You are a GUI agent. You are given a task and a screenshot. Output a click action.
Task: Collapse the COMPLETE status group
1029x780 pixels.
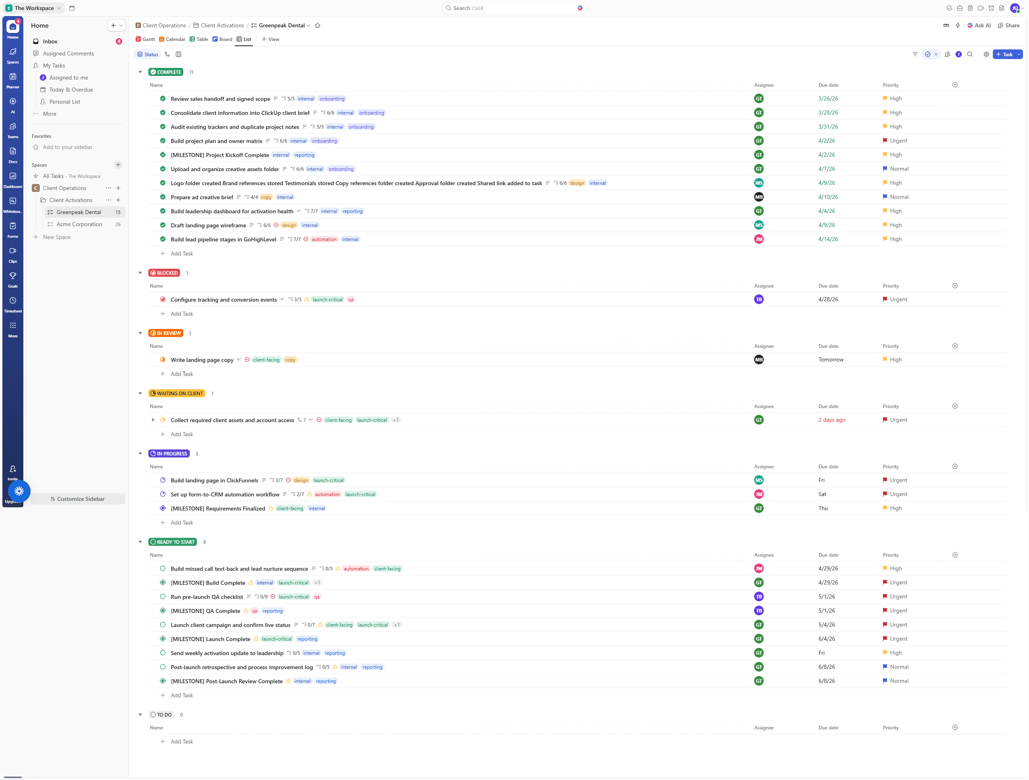(x=140, y=72)
